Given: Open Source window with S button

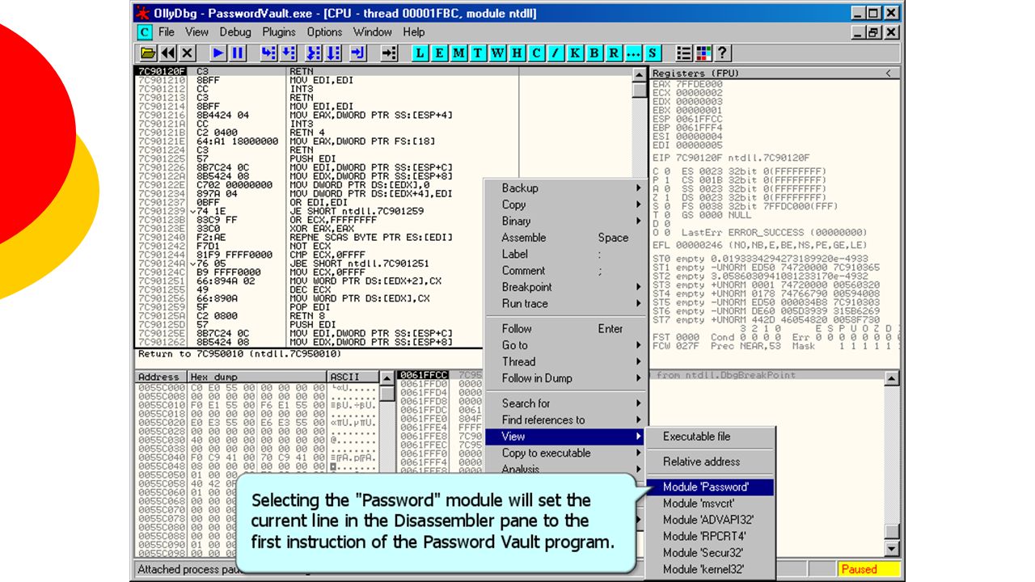Looking at the screenshot, I should click(x=653, y=53).
